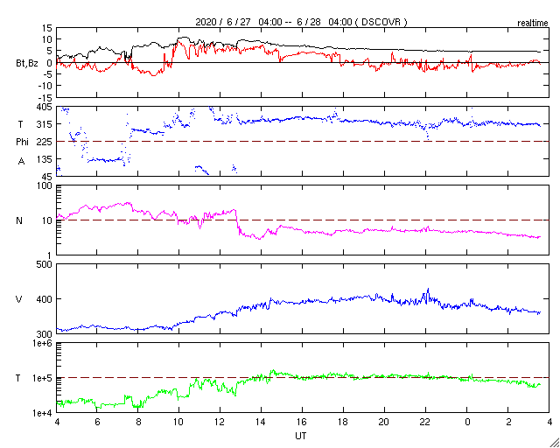Select the "16" hour label on the UT axis
Screen dimensions: 560x448
pos(302,421)
